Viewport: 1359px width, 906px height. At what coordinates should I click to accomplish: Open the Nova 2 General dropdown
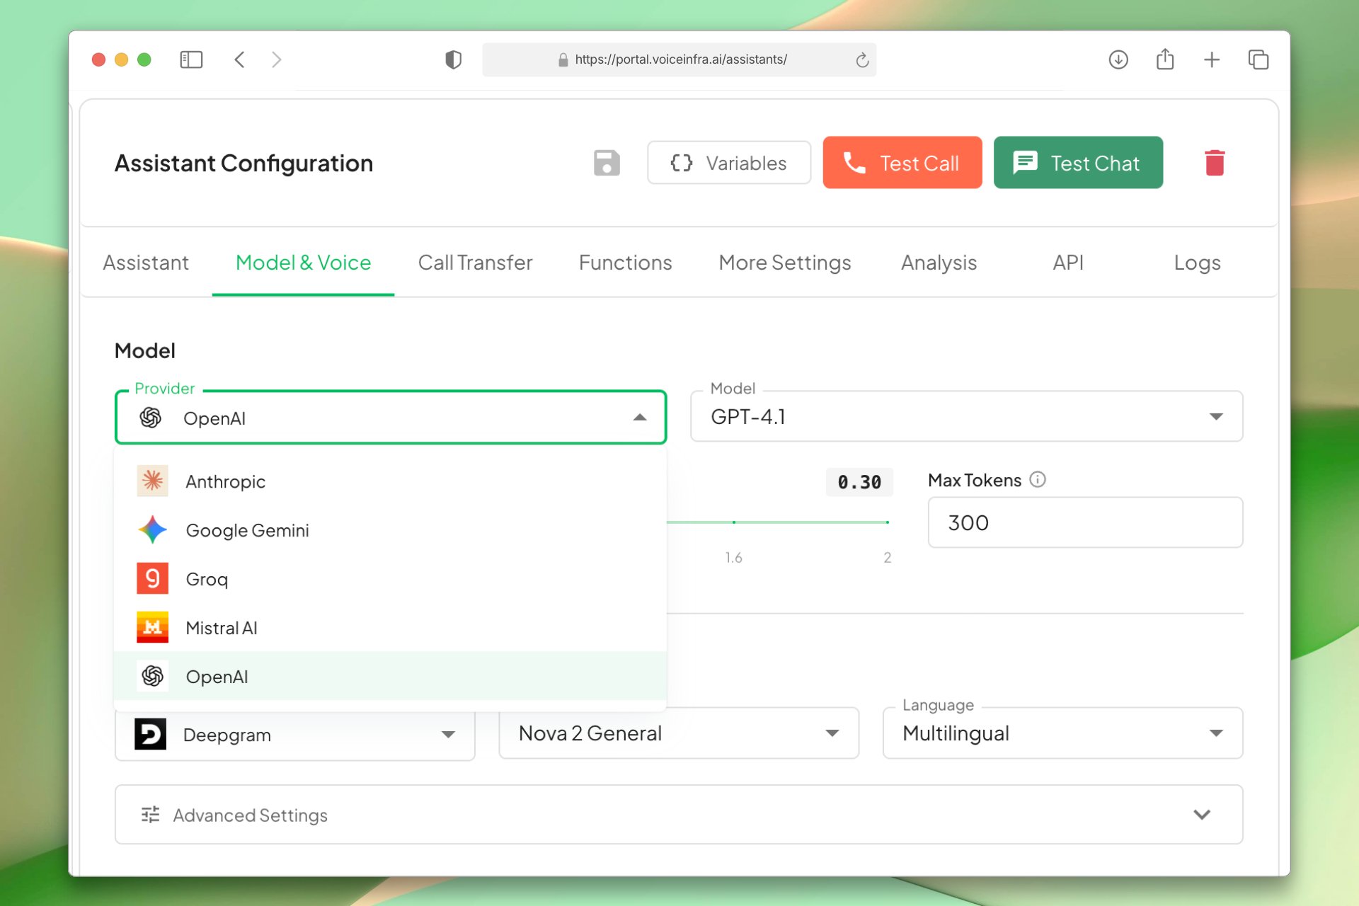[679, 733]
